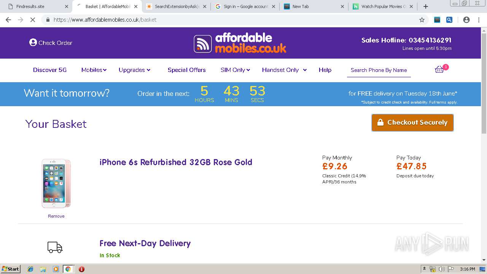
Task: Launch Internet Explorer from the taskbar
Action: [30, 269]
